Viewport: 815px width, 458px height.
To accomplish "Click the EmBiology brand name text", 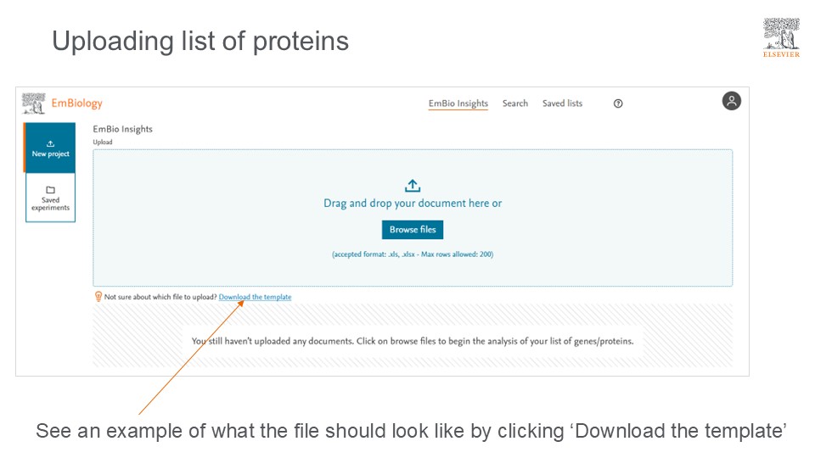I will [77, 103].
